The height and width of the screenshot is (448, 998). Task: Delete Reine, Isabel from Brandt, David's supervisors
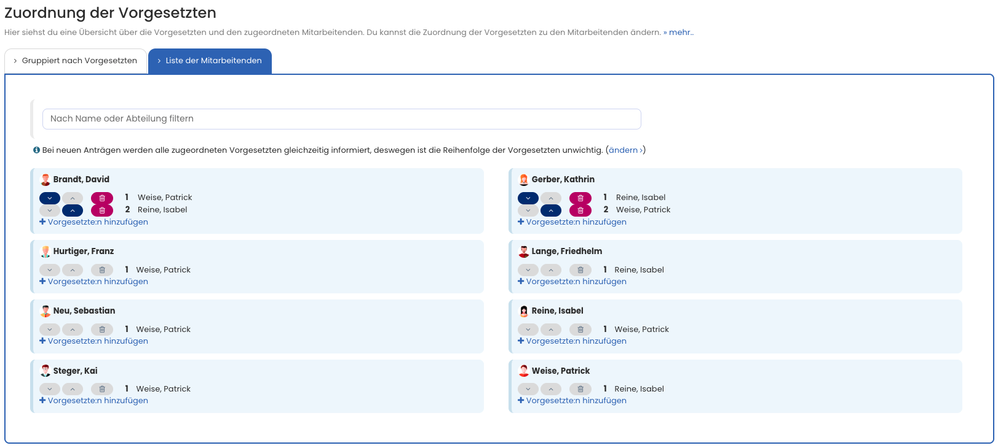click(102, 210)
